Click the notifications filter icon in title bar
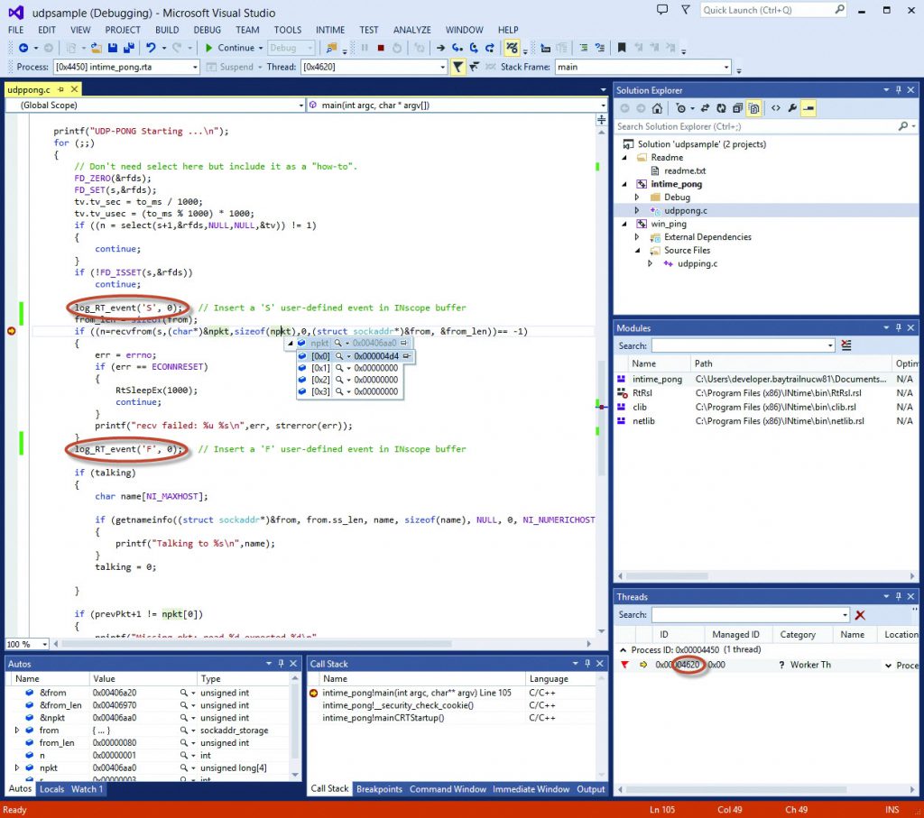 686,10
